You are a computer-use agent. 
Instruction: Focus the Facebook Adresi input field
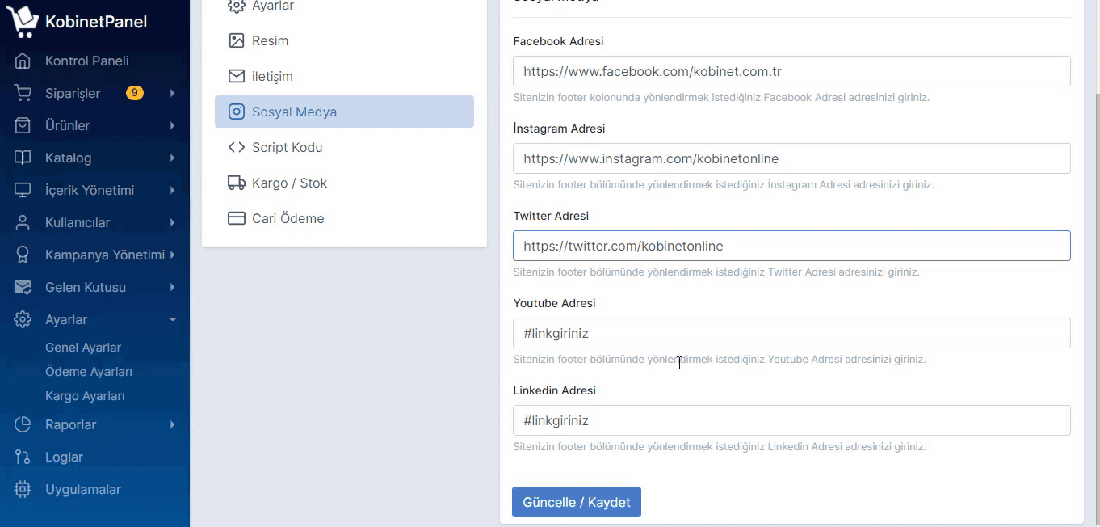pyautogui.click(x=791, y=71)
